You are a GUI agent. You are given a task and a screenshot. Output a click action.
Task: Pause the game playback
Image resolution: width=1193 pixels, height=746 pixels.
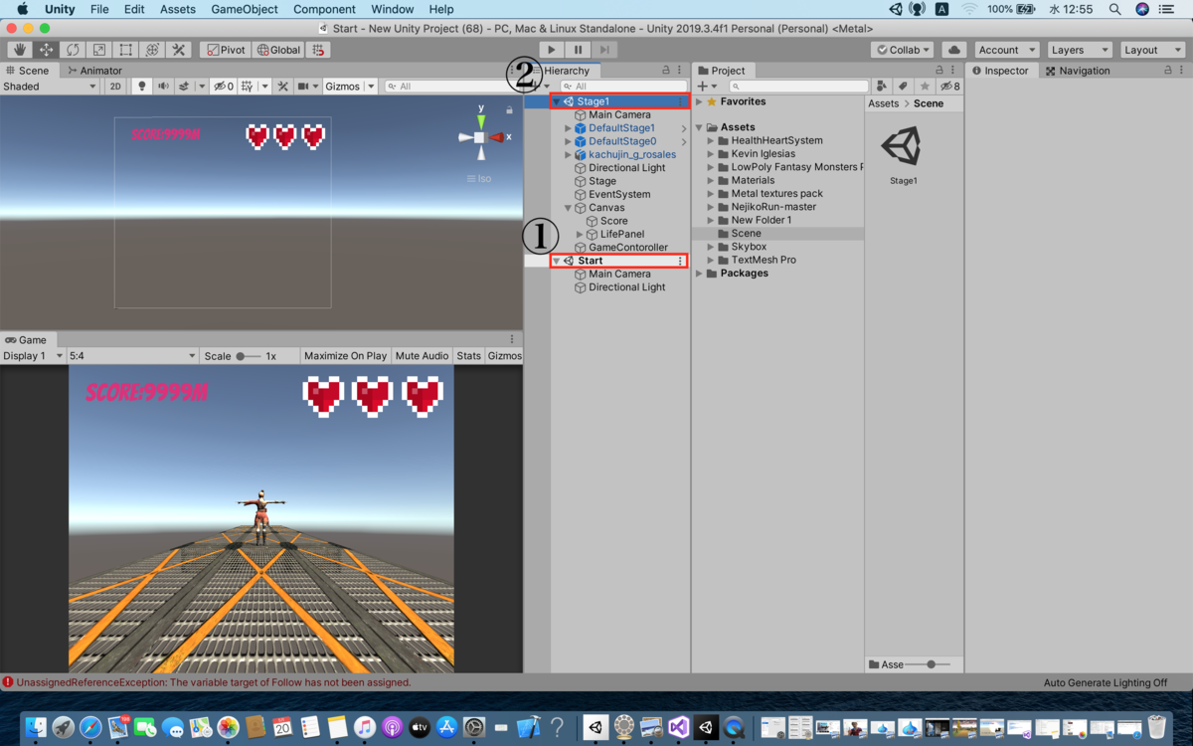(x=578, y=50)
